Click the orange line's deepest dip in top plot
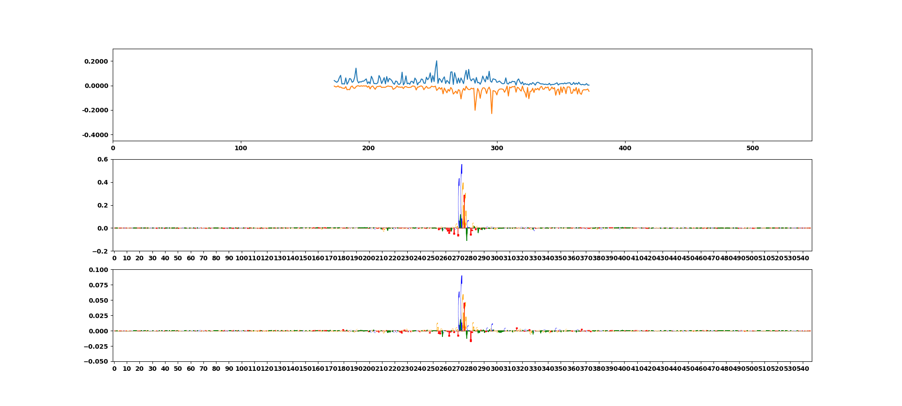This screenshot has width=902, height=406. [x=492, y=113]
